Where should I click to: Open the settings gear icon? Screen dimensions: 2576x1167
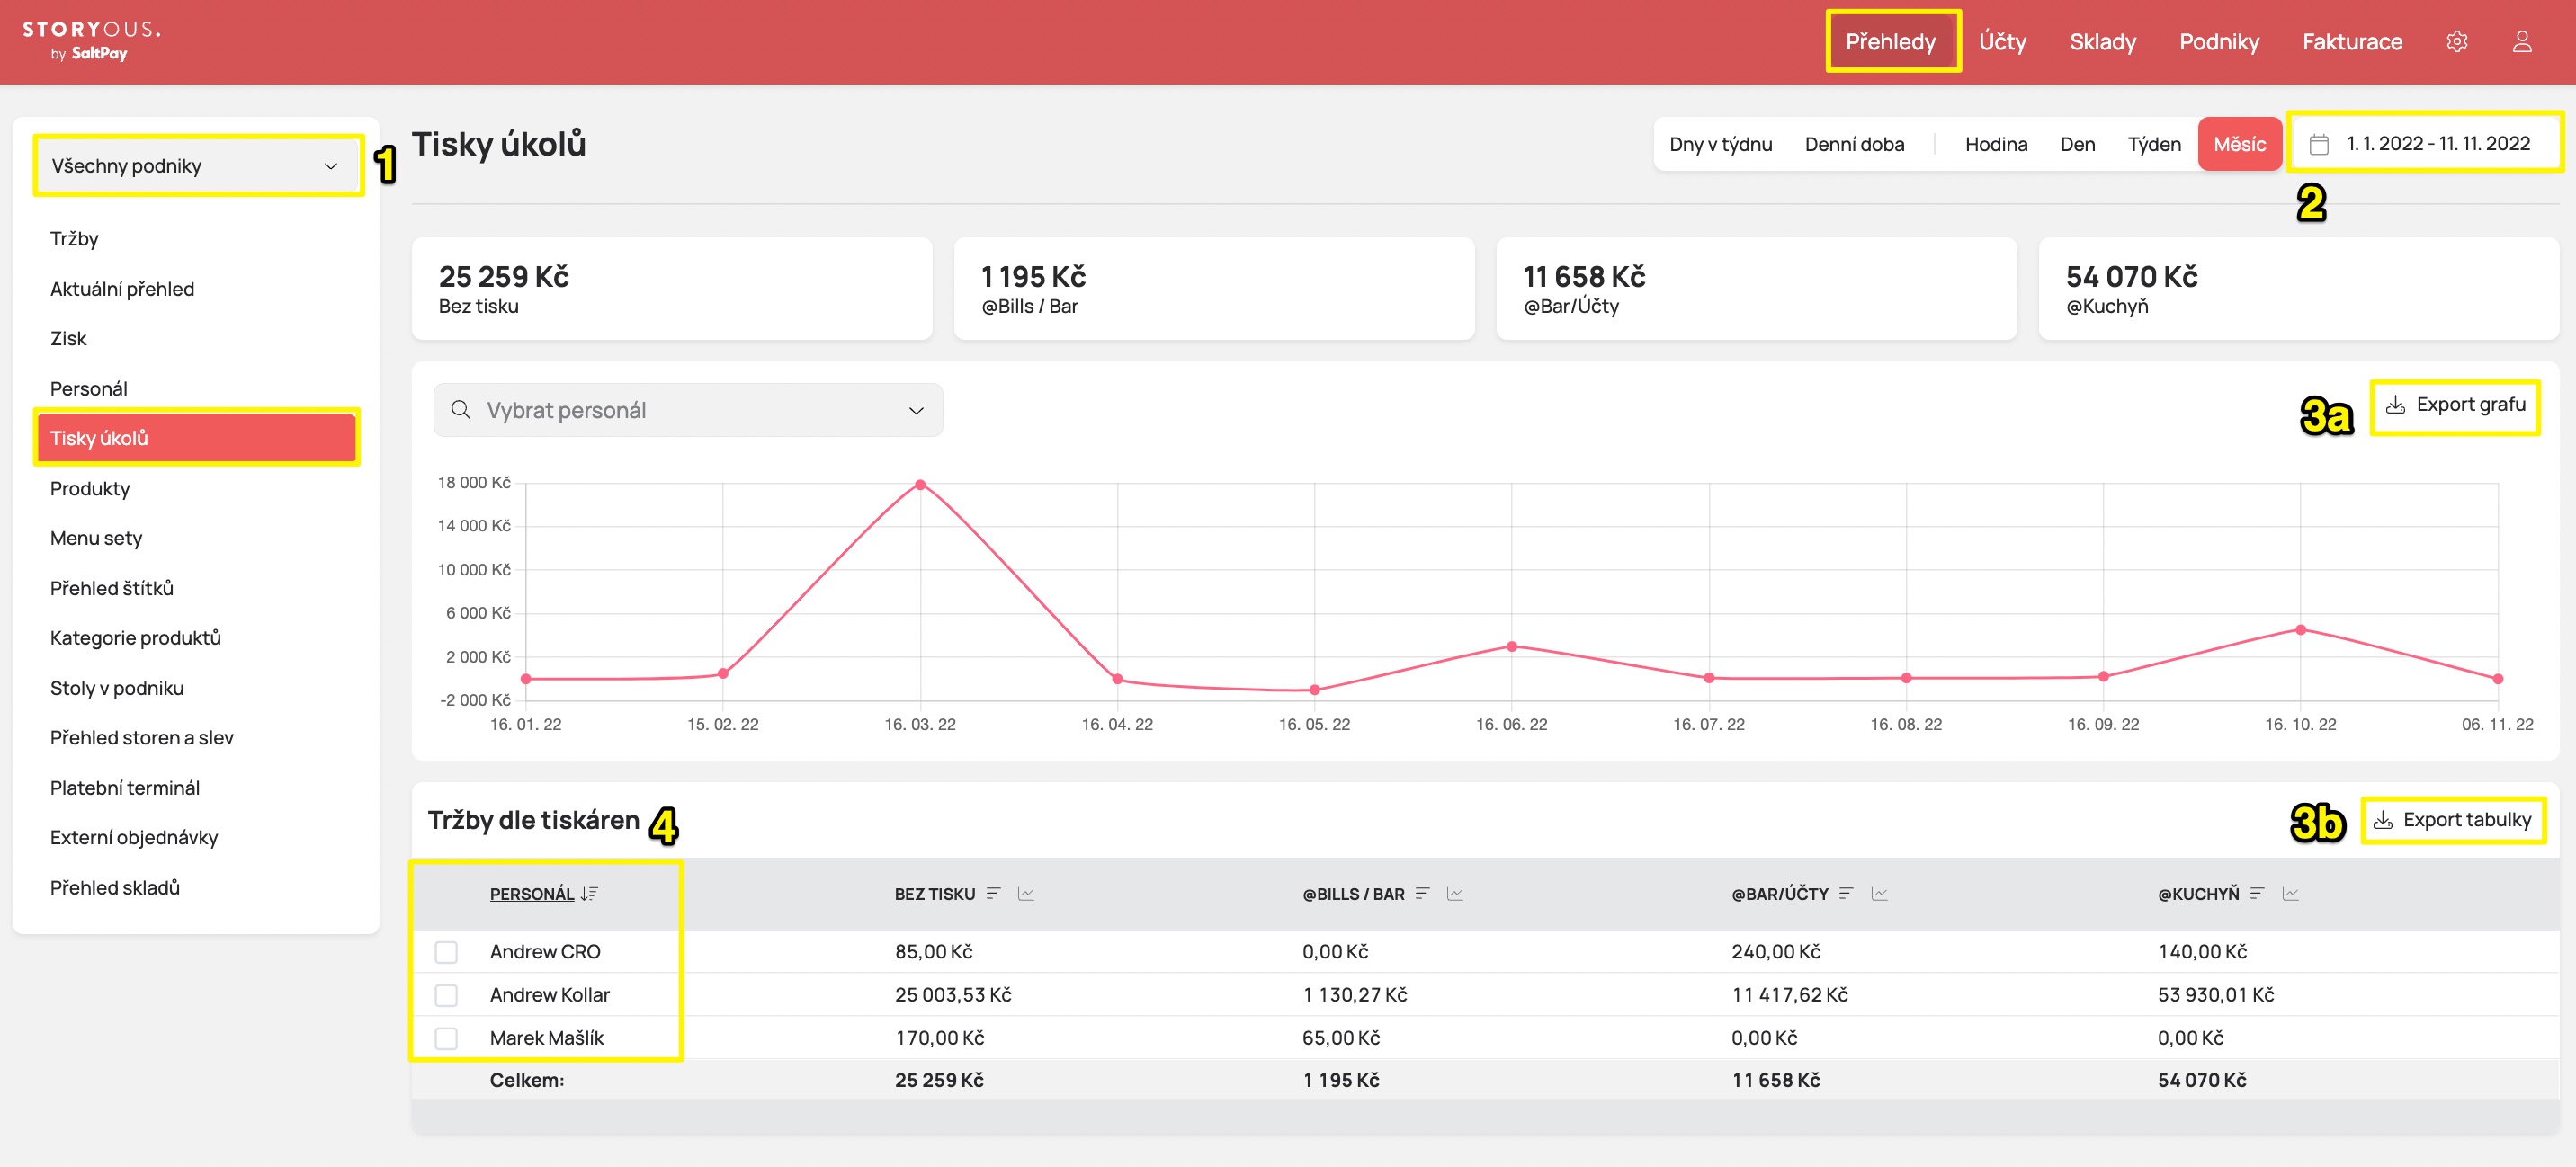click(2457, 41)
